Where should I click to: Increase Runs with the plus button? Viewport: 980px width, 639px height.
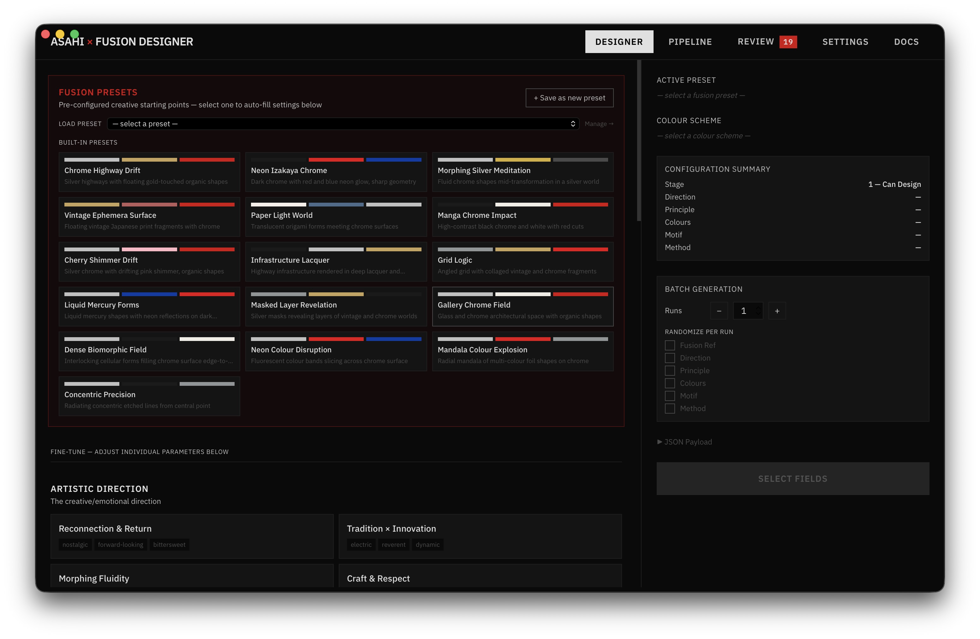click(777, 311)
